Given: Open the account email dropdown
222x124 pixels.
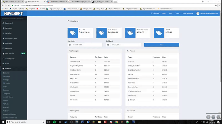Looking at the screenshot, I should point(207,13).
